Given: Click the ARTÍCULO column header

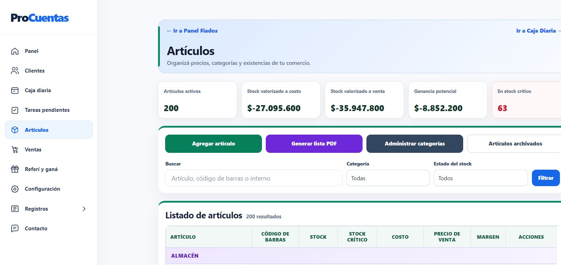Looking at the screenshot, I should pyautogui.click(x=209, y=237).
